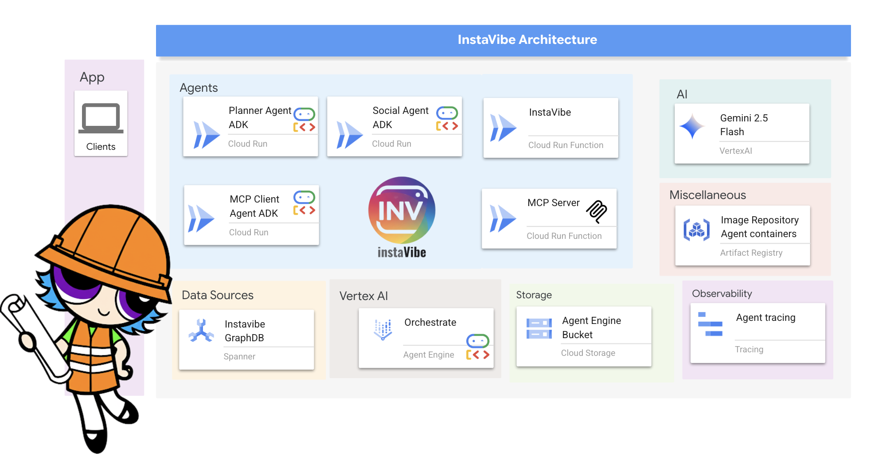This screenshot has height=468, width=890.
Task: Open the InstaVibe Cloud Run Function card
Action: point(550,127)
